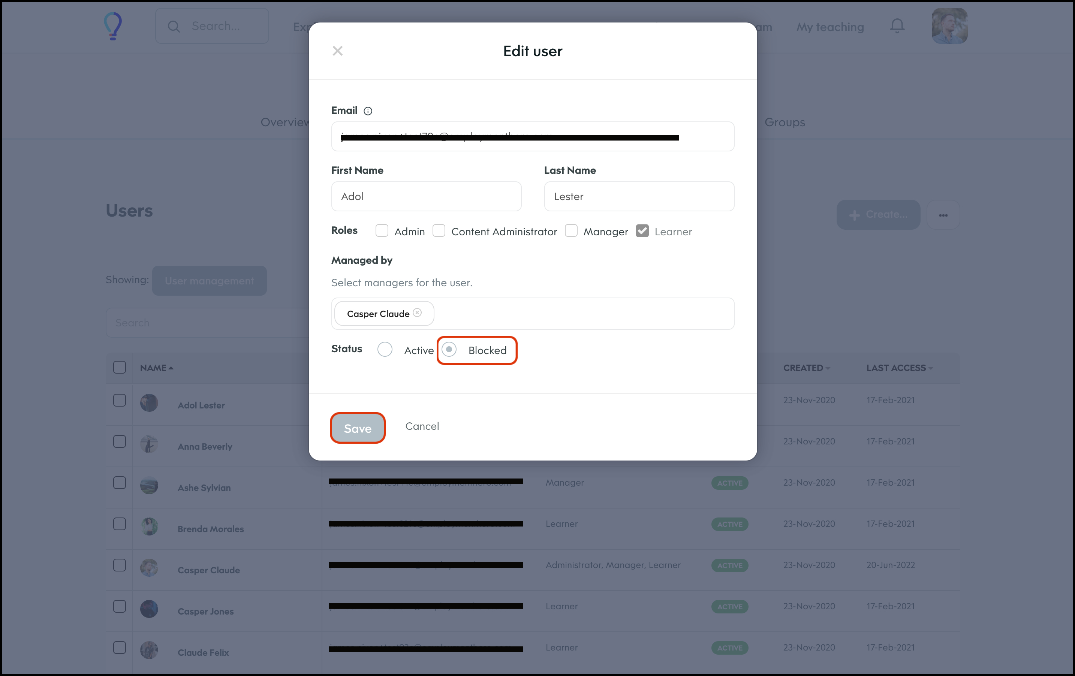This screenshot has height=676, width=1075.
Task: Open the profile avatar menu
Action: point(949,26)
